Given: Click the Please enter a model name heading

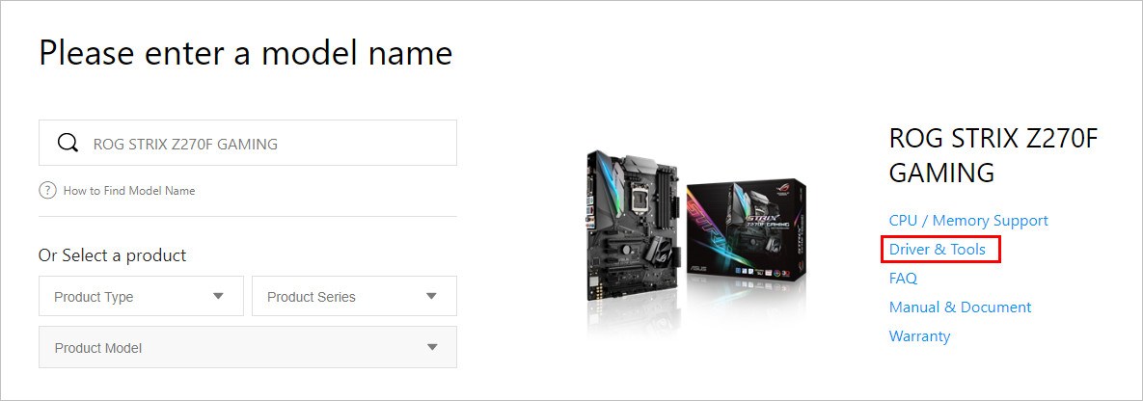Looking at the screenshot, I should click(x=246, y=54).
